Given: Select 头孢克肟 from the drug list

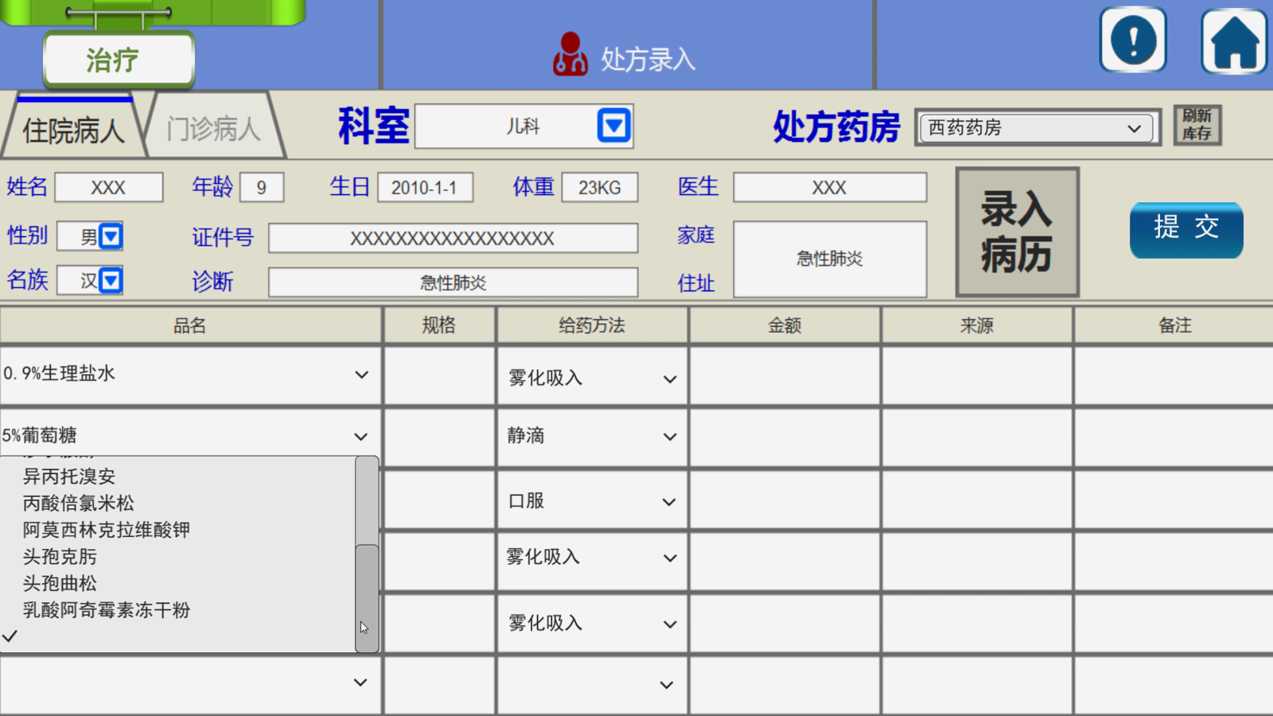Looking at the screenshot, I should point(60,557).
